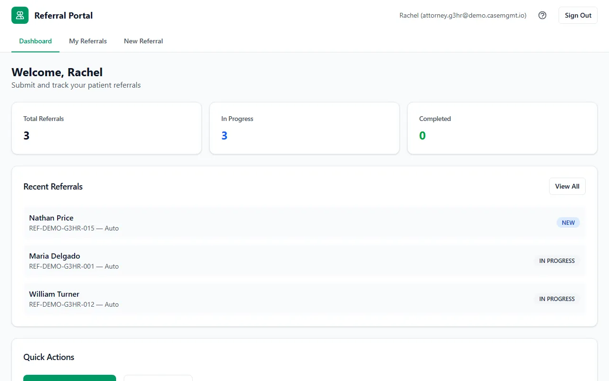
Task: Select William Turner's referral
Action: coord(304,299)
